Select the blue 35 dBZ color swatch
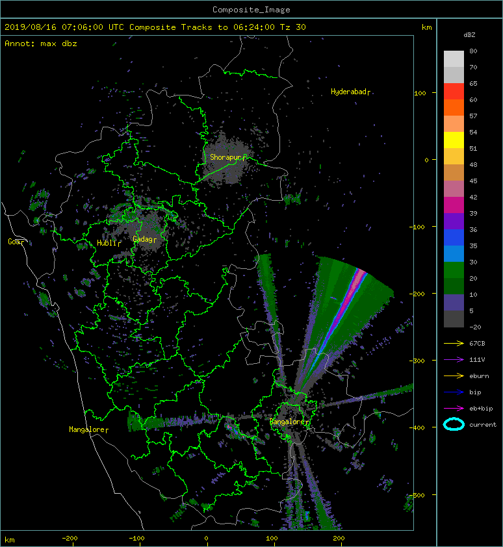 point(454,238)
